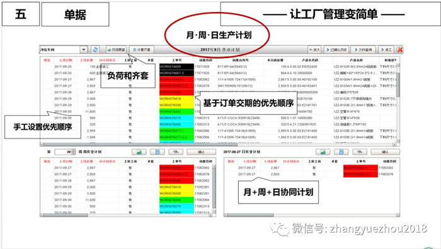
Task: Run the 计算齐套 kitting calculation button
Action: tap(142, 50)
